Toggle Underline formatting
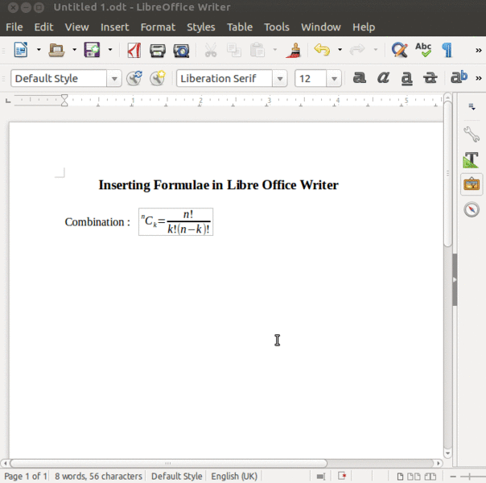This screenshot has height=483, width=486. tap(407, 78)
